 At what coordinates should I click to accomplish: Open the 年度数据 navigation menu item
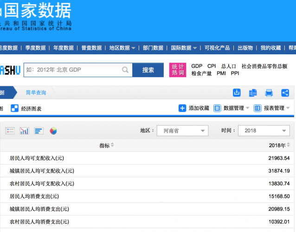pos(63,48)
